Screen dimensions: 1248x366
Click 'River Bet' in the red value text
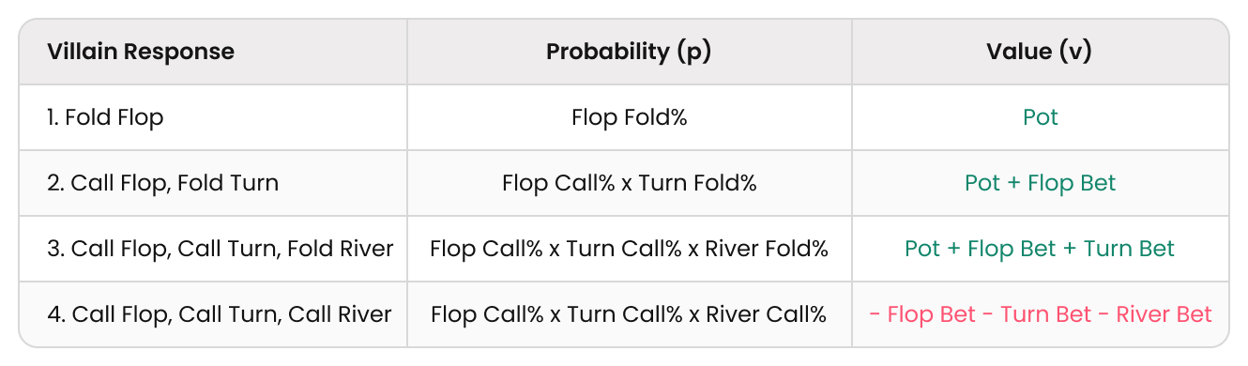1164,314
